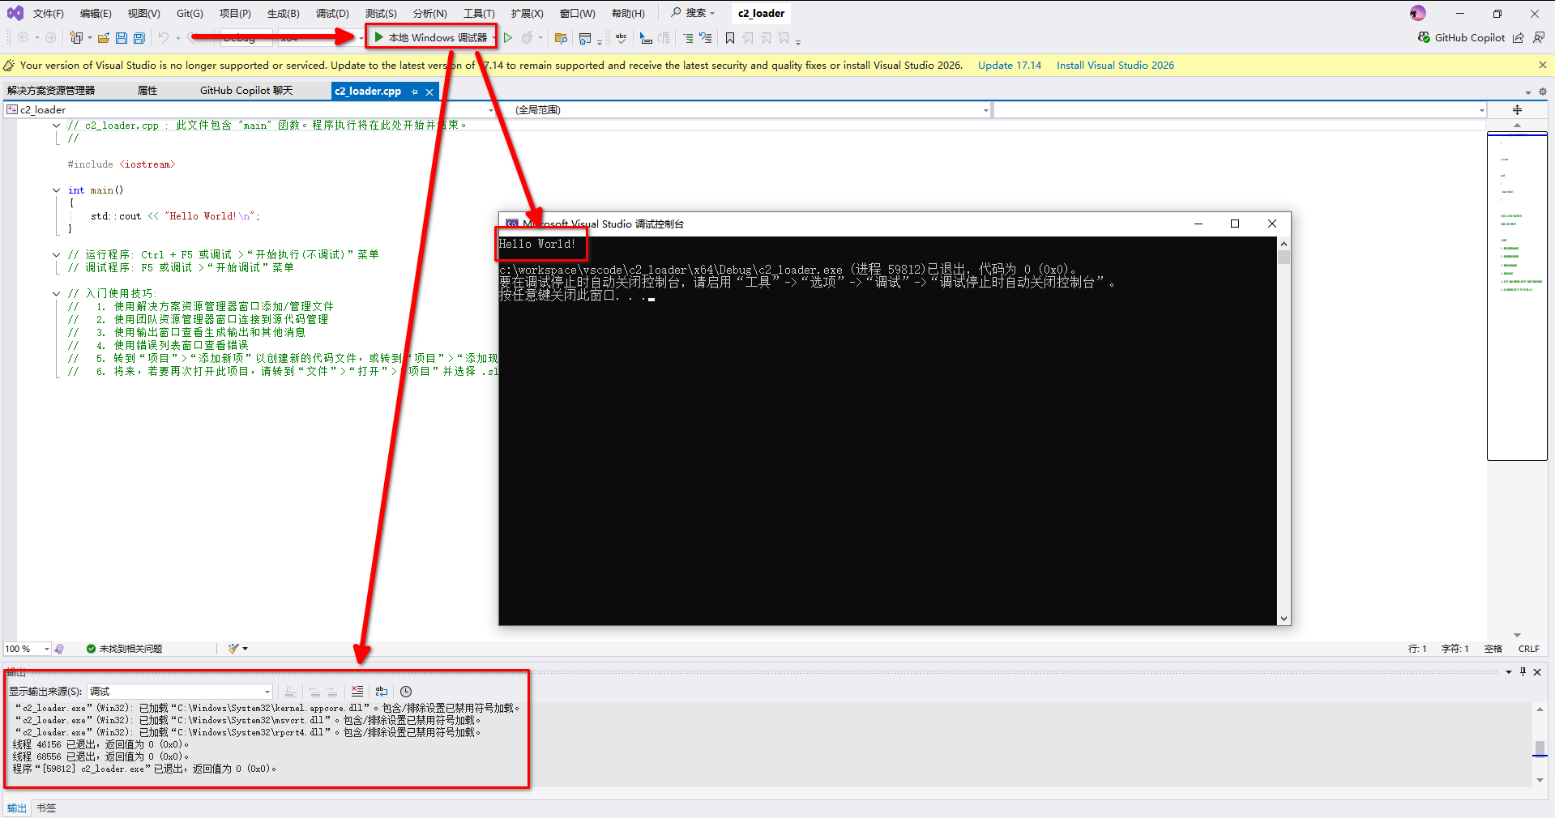
Task: Switch to the GitHub Copilot 聊天 tab
Action: point(246,91)
